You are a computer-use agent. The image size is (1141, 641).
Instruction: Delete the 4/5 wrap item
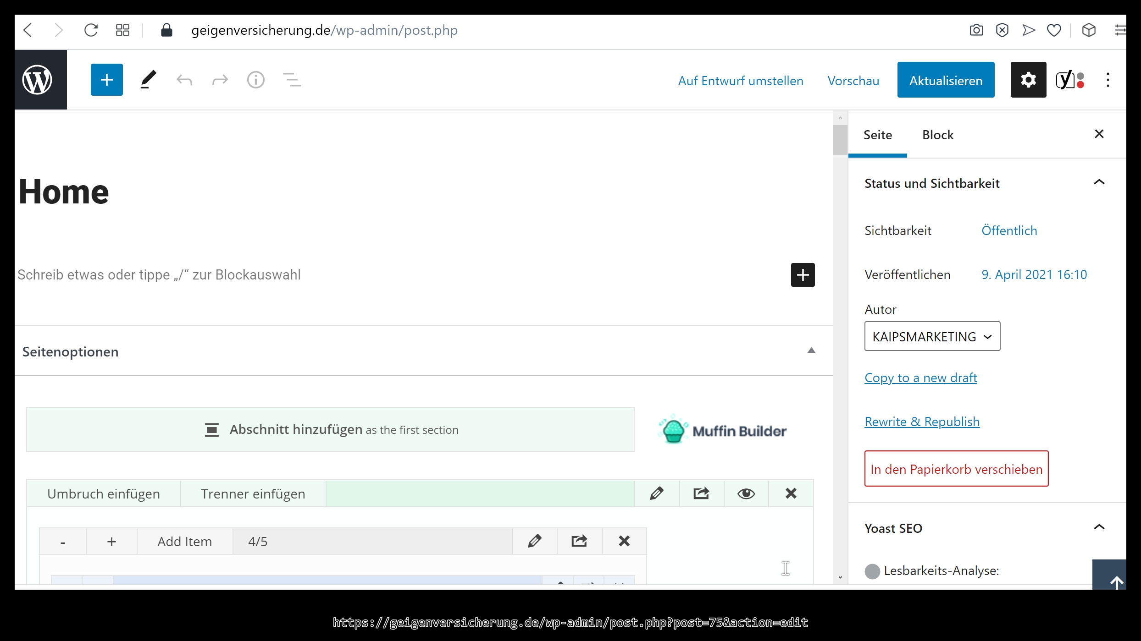pyautogui.click(x=624, y=541)
